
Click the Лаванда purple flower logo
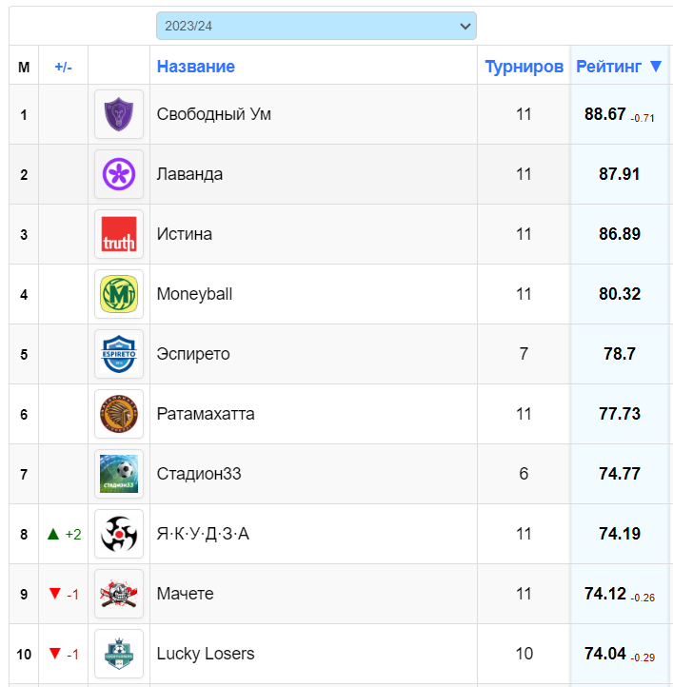119,174
